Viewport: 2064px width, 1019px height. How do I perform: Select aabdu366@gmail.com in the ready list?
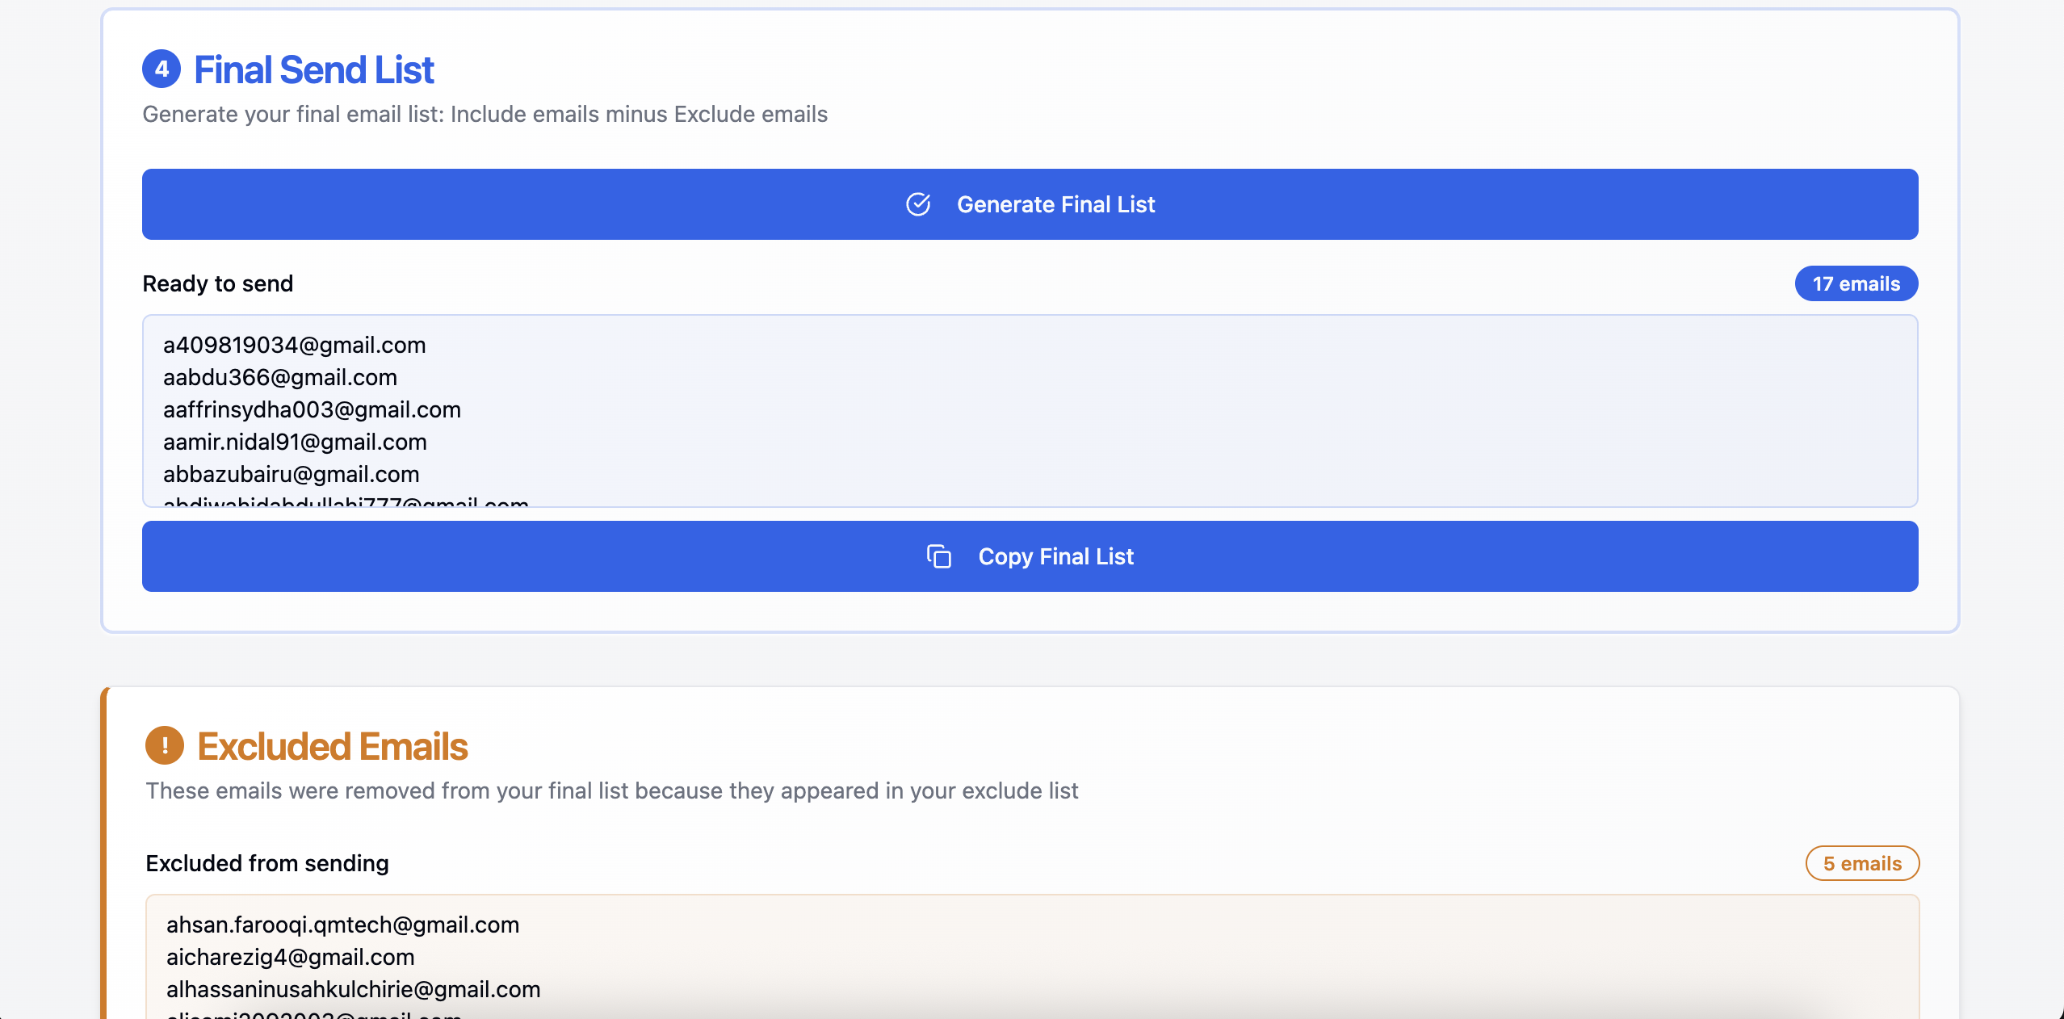(x=280, y=377)
